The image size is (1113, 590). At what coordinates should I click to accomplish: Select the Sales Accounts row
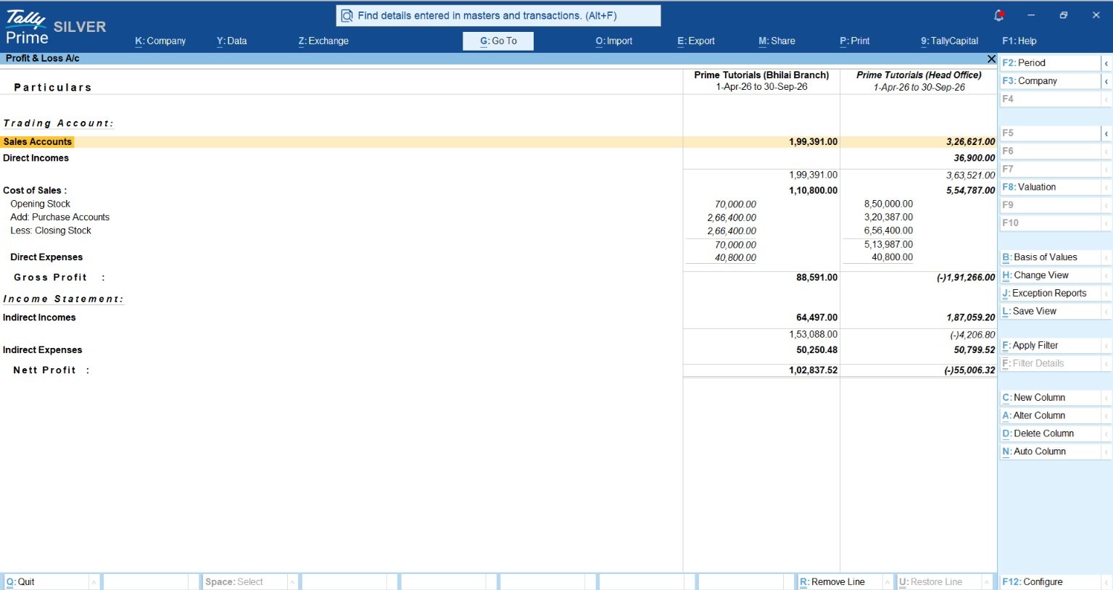[x=498, y=142]
